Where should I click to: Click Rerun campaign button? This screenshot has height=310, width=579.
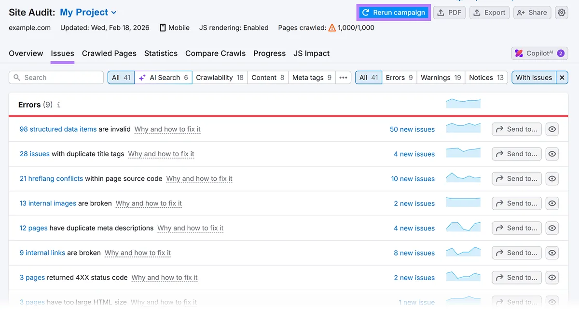pyautogui.click(x=393, y=13)
